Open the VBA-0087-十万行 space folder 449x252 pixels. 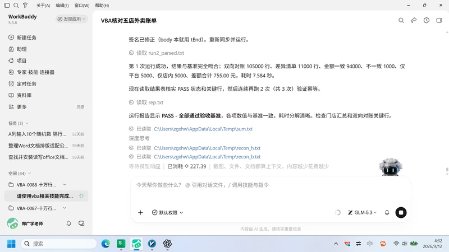(36, 208)
